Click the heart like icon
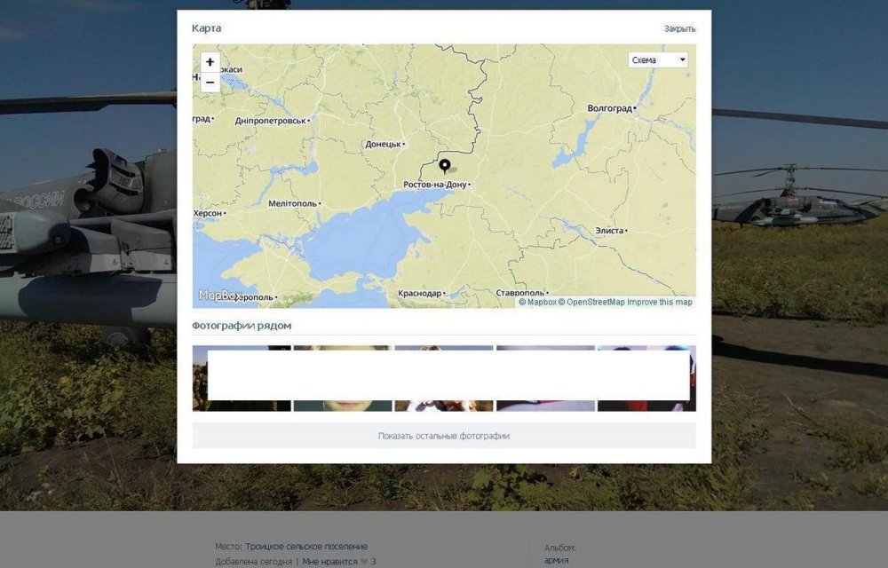The image size is (888, 568). (x=364, y=562)
